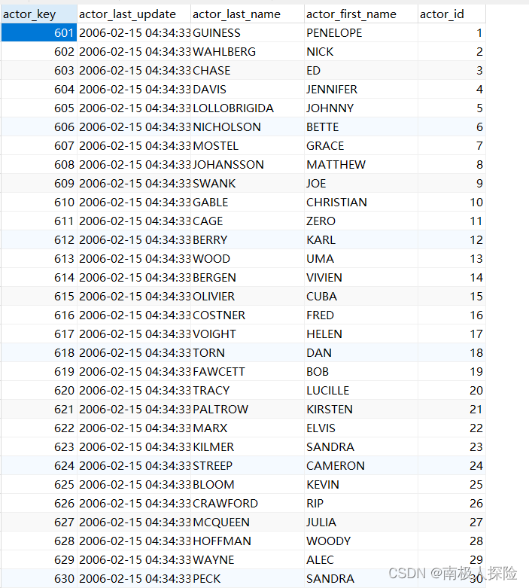Click last name MARX

[x=210, y=428]
